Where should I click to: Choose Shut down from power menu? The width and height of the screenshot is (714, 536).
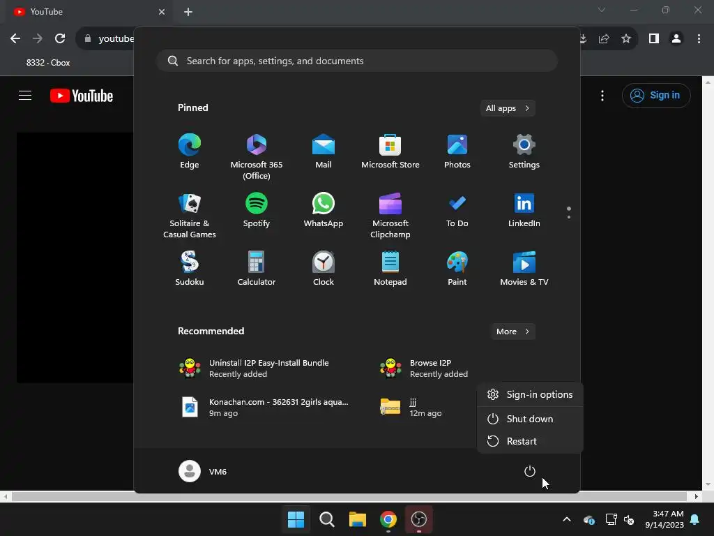530,419
